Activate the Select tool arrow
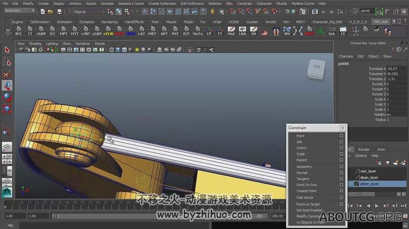 point(7,50)
